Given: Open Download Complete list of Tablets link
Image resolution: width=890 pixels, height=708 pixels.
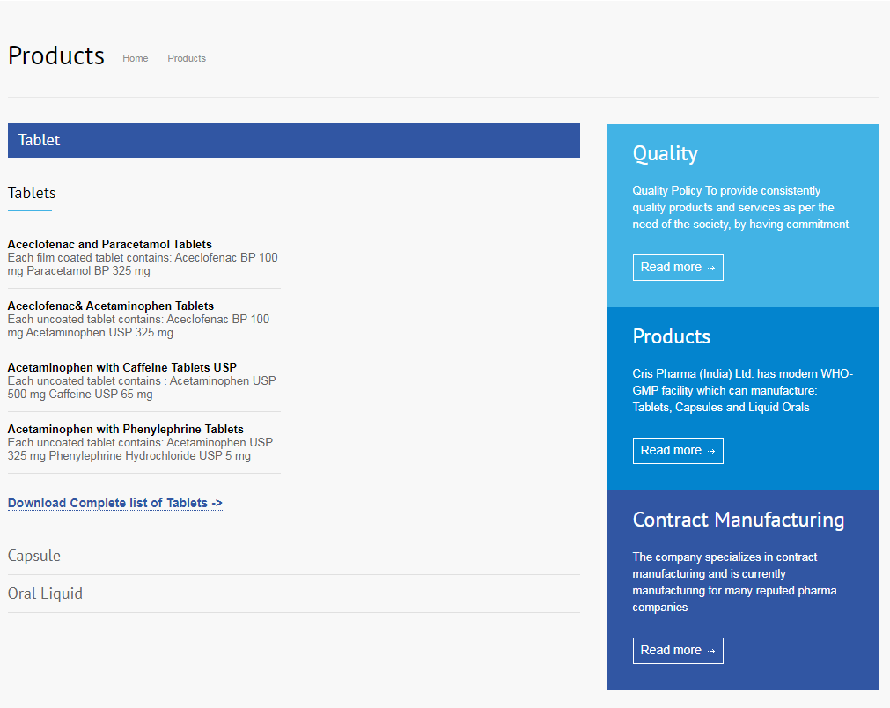Looking at the screenshot, I should click(114, 503).
